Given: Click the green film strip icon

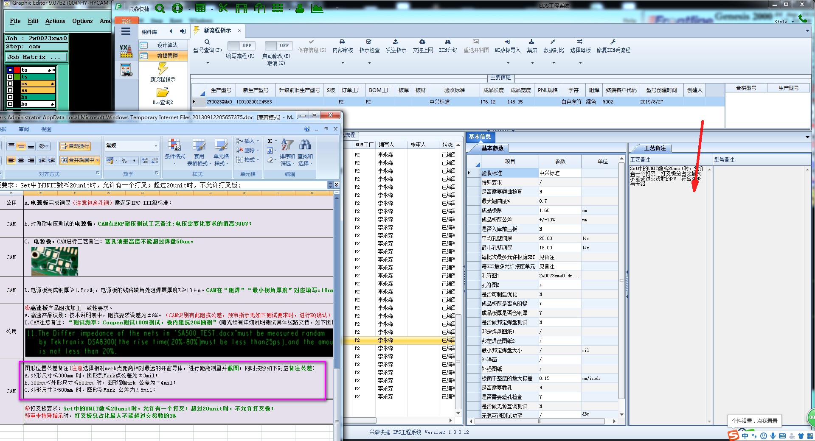Looking at the screenshot, I should (241, 8).
